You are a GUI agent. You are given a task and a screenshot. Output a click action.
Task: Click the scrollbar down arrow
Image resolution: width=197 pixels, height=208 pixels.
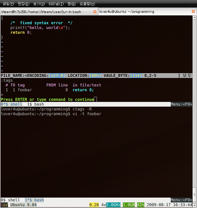pyautogui.click(x=194, y=205)
